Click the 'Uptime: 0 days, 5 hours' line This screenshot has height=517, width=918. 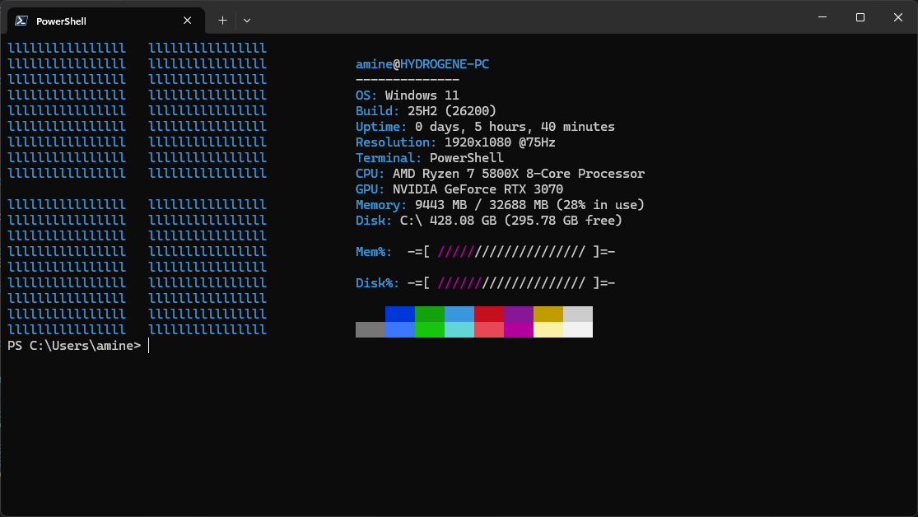(x=485, y=127)
